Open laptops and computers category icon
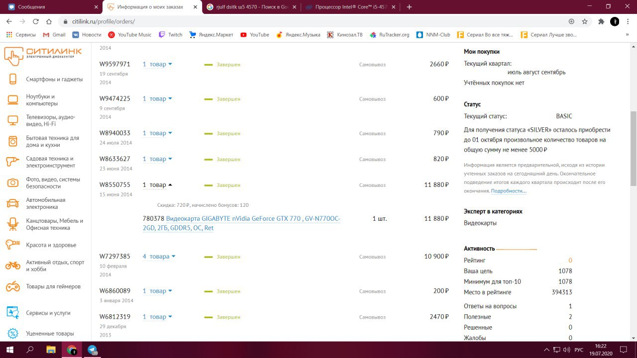The height and width of the screenshot is (358, 637). [x=13, y=100]
